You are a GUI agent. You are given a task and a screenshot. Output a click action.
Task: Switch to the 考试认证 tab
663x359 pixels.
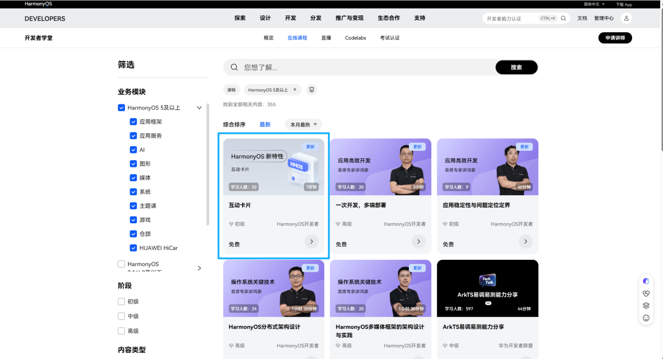(390, 38)
